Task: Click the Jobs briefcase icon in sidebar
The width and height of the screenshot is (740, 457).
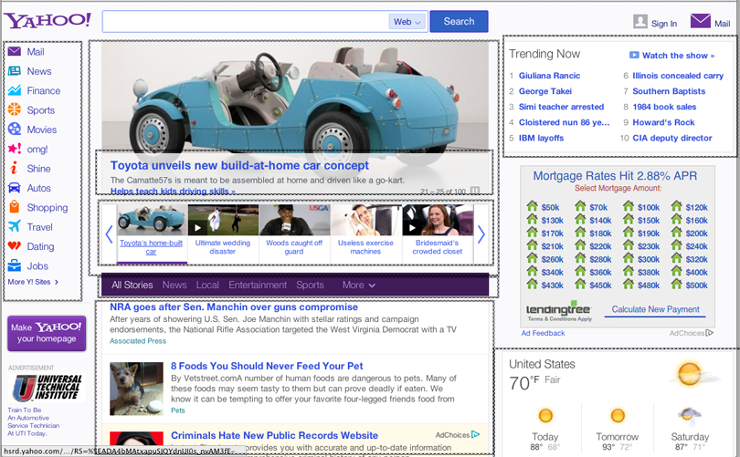Action: (15, 265)
